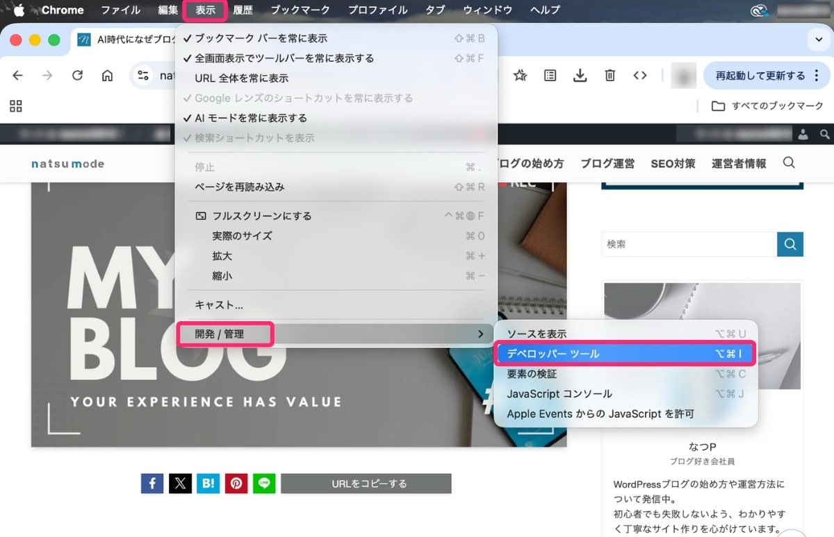834x537 pixels.
Task: Click inside the 検索 search input field
Action: 685,244
